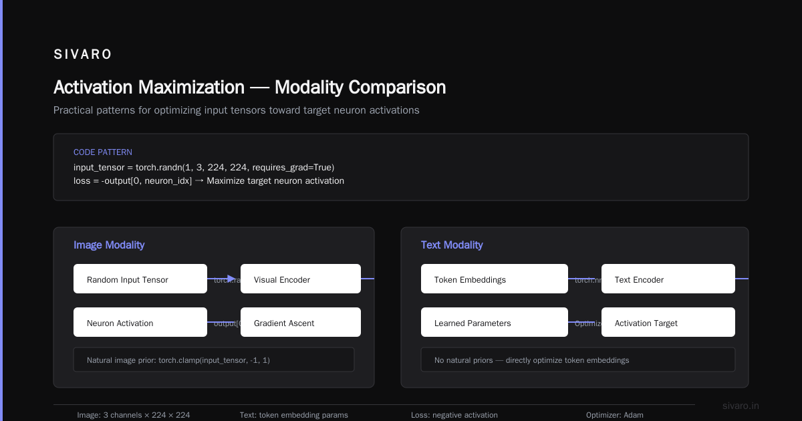Click the Activation Target box
802x421 pixels.
point(668,322)
